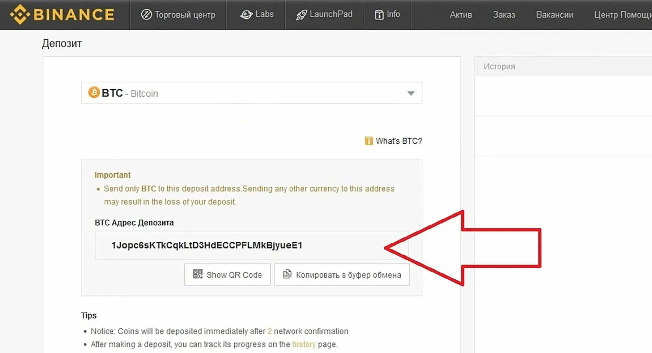Click the Торговый центр compass icon
The image size is (652, 353).
point(146,15)
